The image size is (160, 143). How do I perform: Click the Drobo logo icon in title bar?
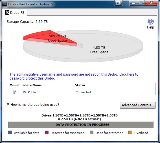(x=5, y=4)
